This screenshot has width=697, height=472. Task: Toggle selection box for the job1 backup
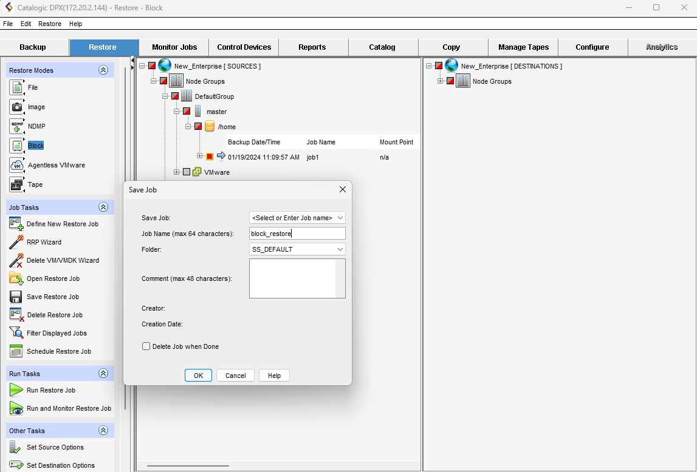click(210, 157)
